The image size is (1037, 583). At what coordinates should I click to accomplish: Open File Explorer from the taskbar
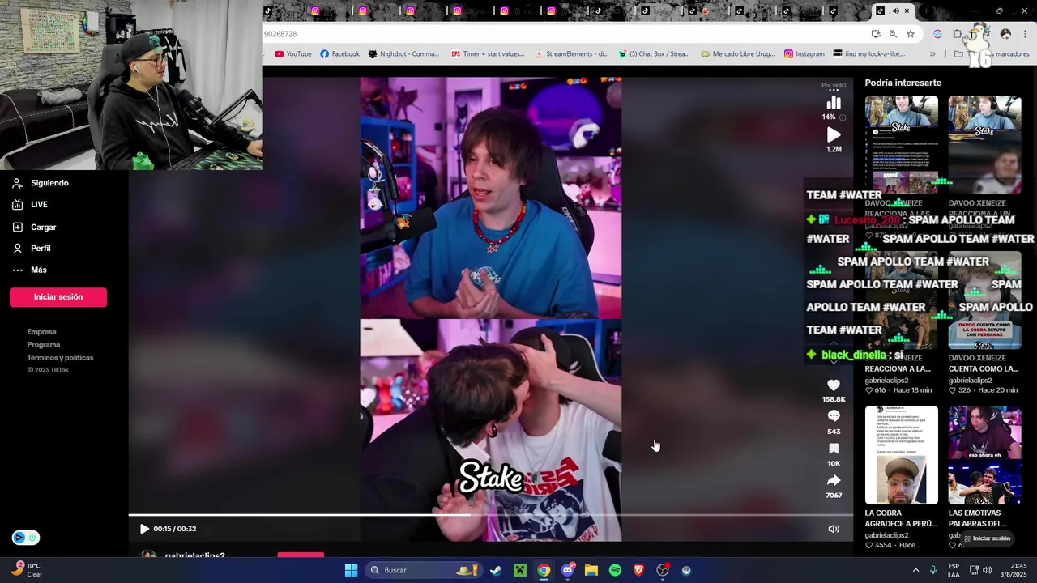pyautogui.click(x=591, y=570)
